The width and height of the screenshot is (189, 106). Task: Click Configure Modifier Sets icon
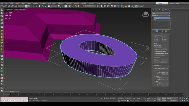click(166, 31)
